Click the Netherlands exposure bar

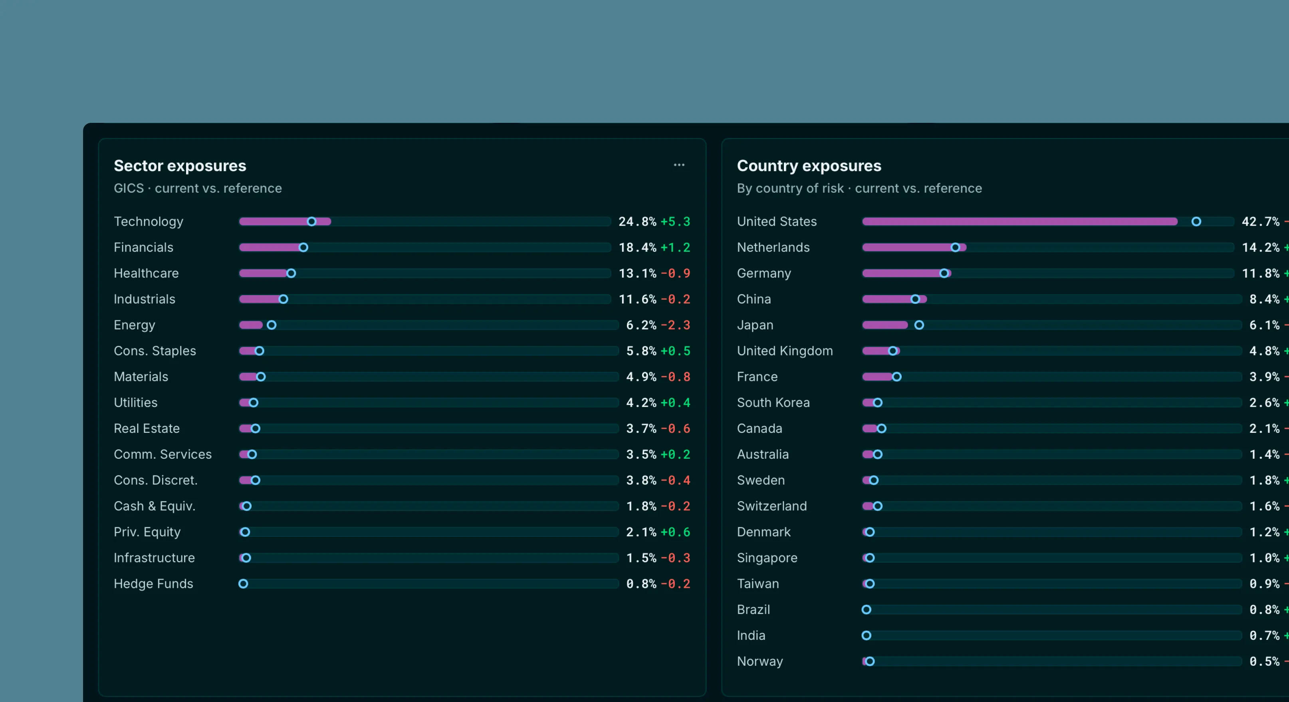[x=1048, y=247]
